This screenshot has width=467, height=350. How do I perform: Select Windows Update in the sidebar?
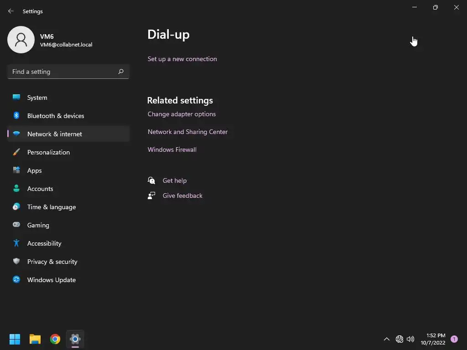click(x=68, y=280)
